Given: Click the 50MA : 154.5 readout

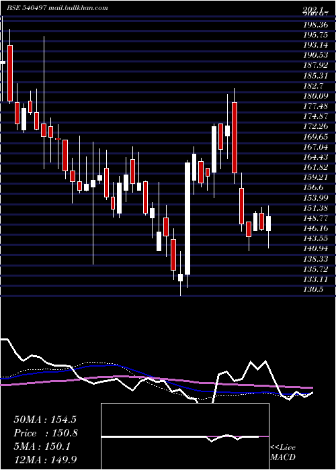Looking at the screenshot, I should (45, 420).
